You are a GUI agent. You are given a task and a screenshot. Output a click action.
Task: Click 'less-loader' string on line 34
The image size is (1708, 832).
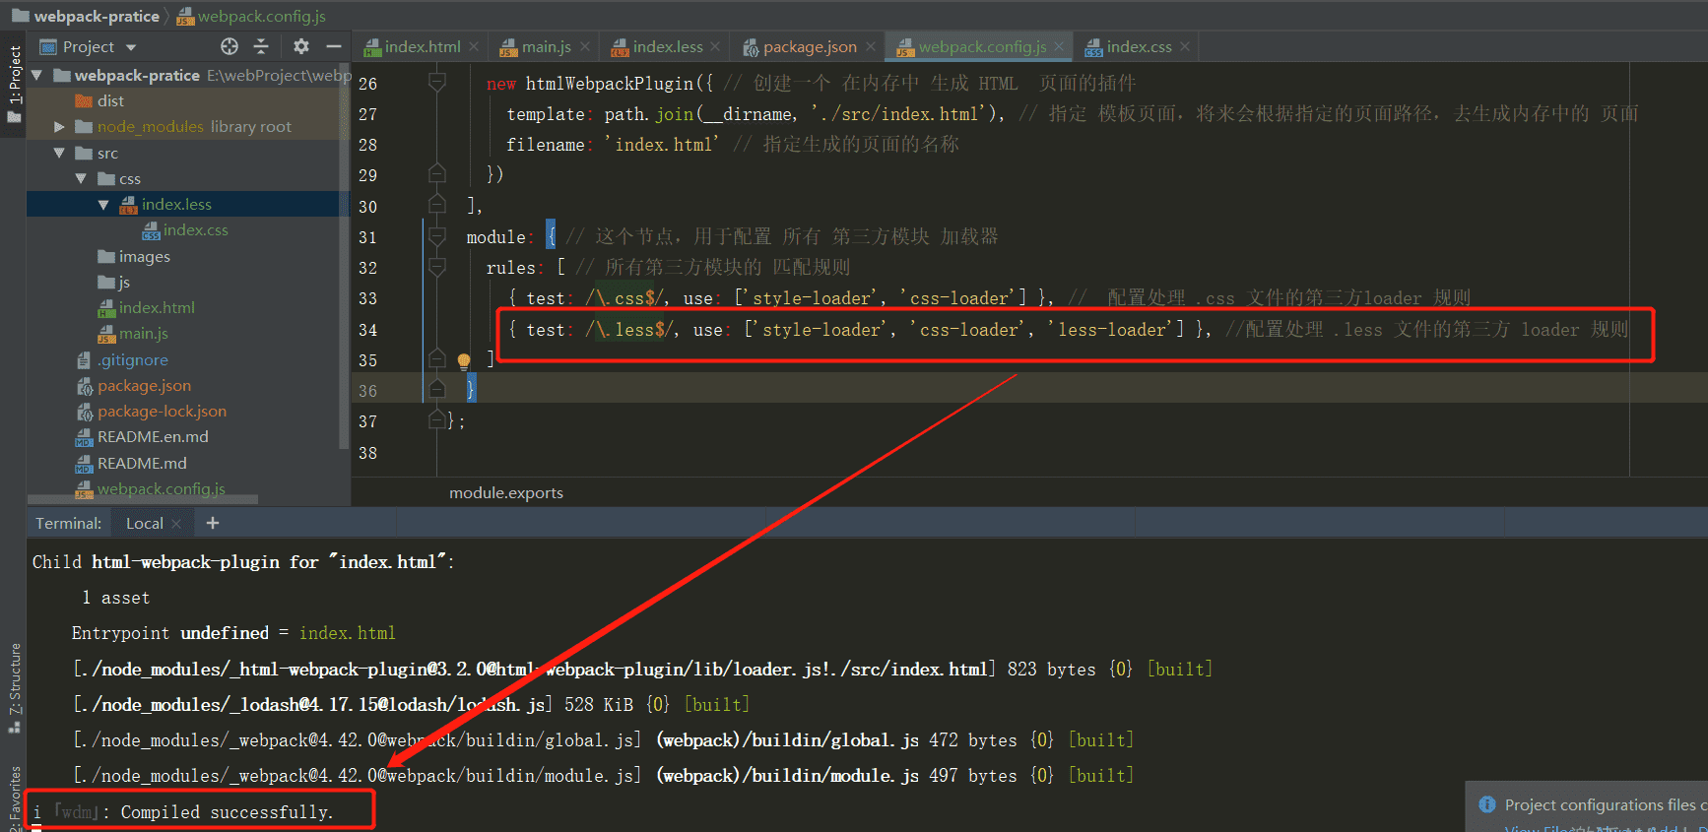1113,329
